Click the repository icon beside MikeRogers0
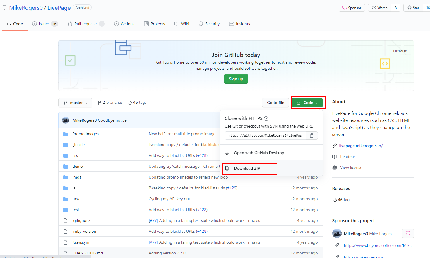 (4, 8)
